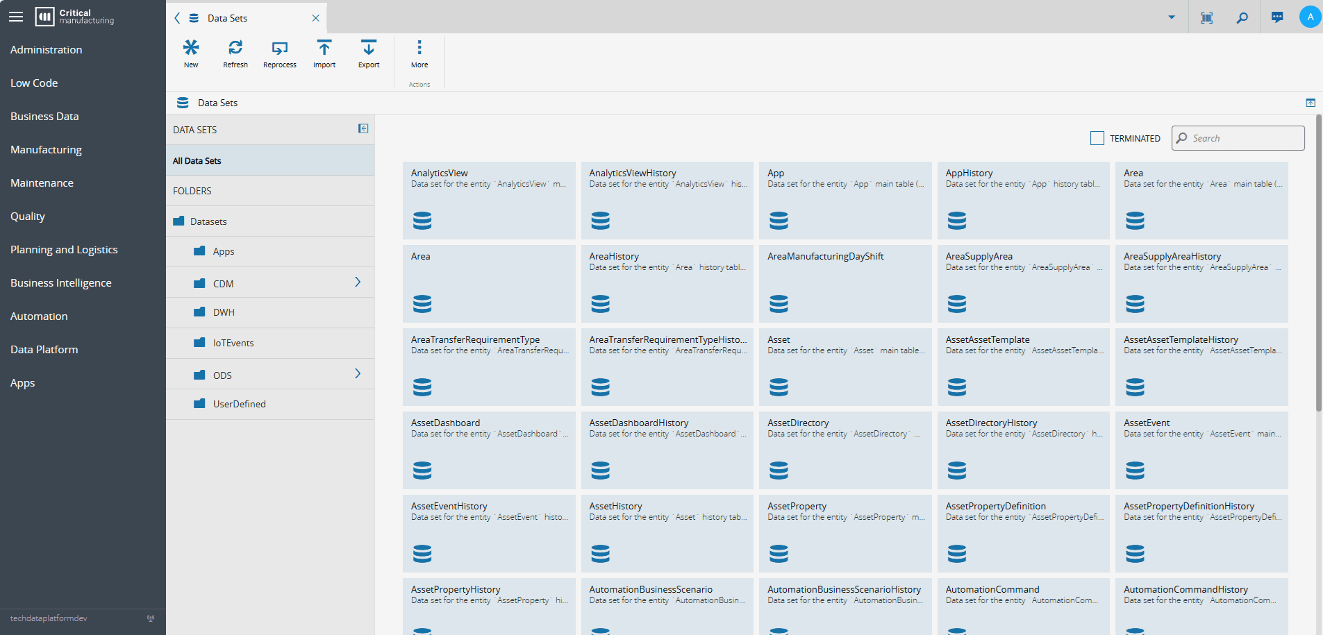
Task: Open the chat messages icon
Action: point(1277,17)
